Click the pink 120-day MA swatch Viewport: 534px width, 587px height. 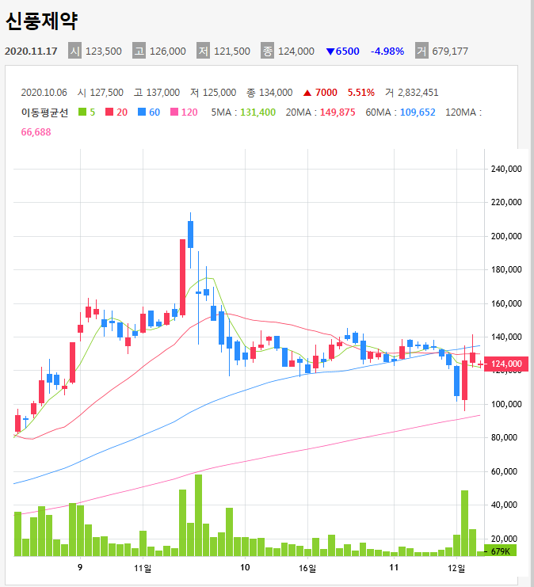coord(174,112)
